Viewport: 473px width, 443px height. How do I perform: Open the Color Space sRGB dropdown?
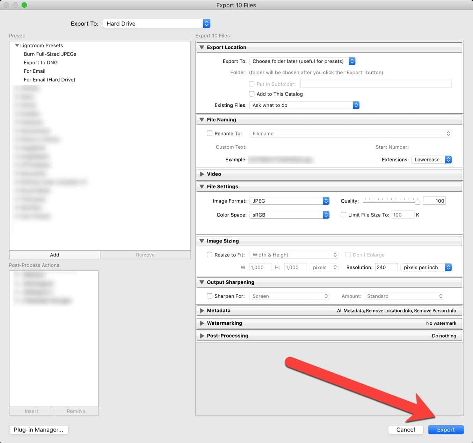[289, 215]
